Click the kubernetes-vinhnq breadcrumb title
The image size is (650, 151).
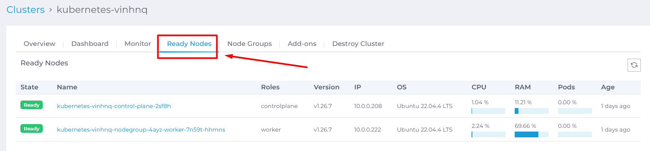click(102, 10)
